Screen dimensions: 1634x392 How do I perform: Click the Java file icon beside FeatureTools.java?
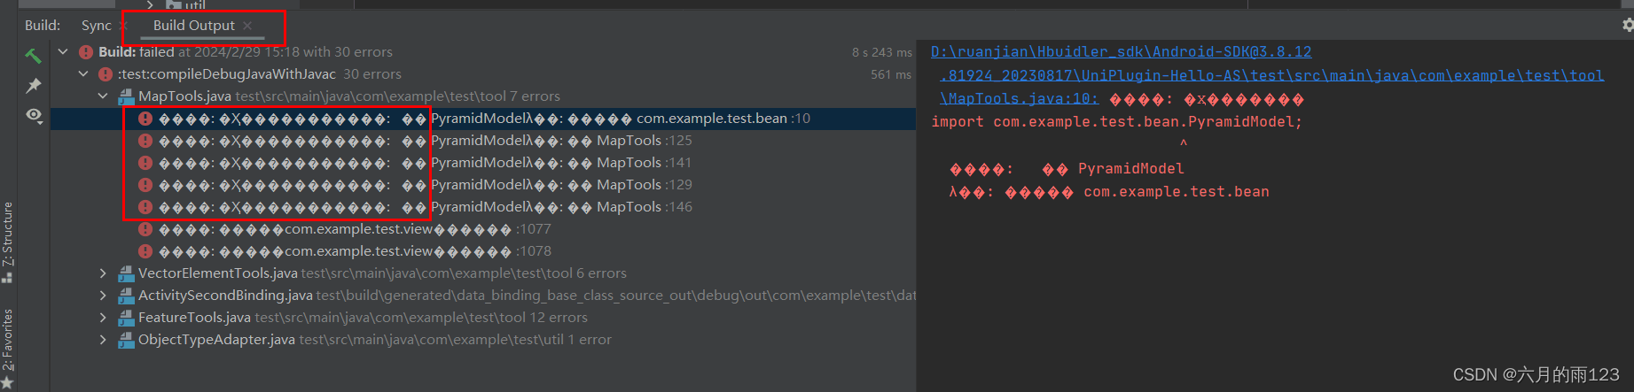coord(127,318)
